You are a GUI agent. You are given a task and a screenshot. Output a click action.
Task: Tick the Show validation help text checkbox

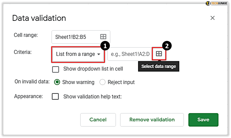pos(55,96)
